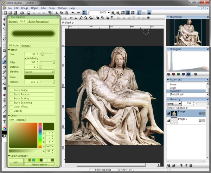Click the flip horizontal icon
The height and width of the screenshot is (173, 211).
71,18
